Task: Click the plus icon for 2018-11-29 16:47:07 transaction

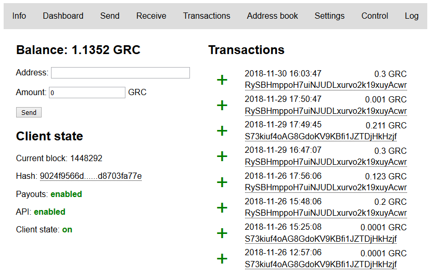Action: click(x=222, y=156)
